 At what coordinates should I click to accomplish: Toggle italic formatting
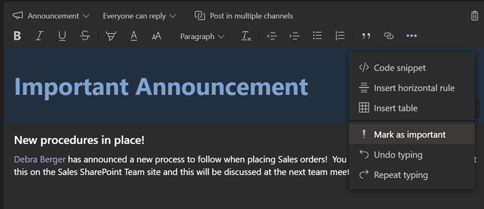coord(39,36)
